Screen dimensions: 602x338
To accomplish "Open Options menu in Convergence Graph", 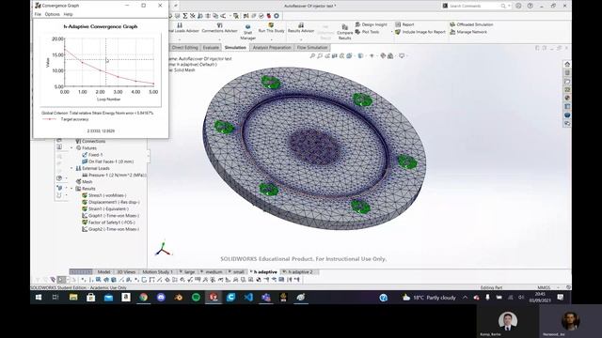I will 53,14.
